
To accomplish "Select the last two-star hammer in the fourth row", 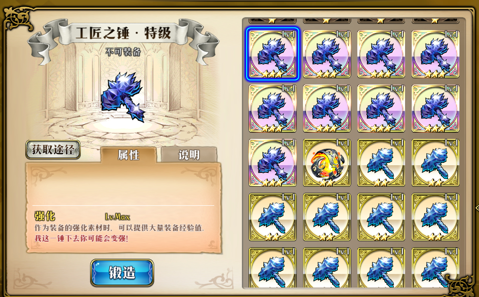I will tap(435, 217).
